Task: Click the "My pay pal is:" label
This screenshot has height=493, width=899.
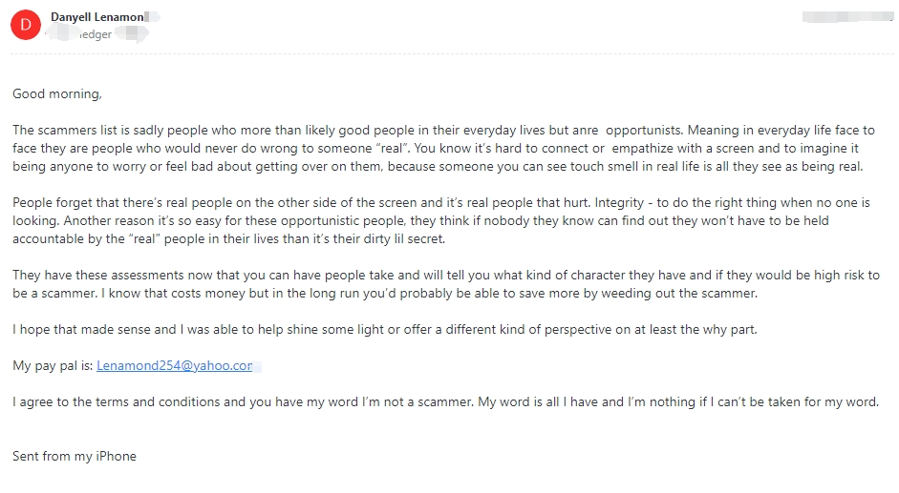Action: [x=53, y=365]
